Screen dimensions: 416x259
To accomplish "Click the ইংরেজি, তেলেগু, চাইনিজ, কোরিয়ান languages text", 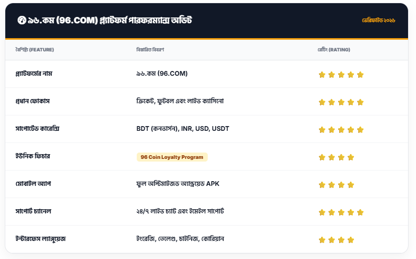I will point(180,239).
